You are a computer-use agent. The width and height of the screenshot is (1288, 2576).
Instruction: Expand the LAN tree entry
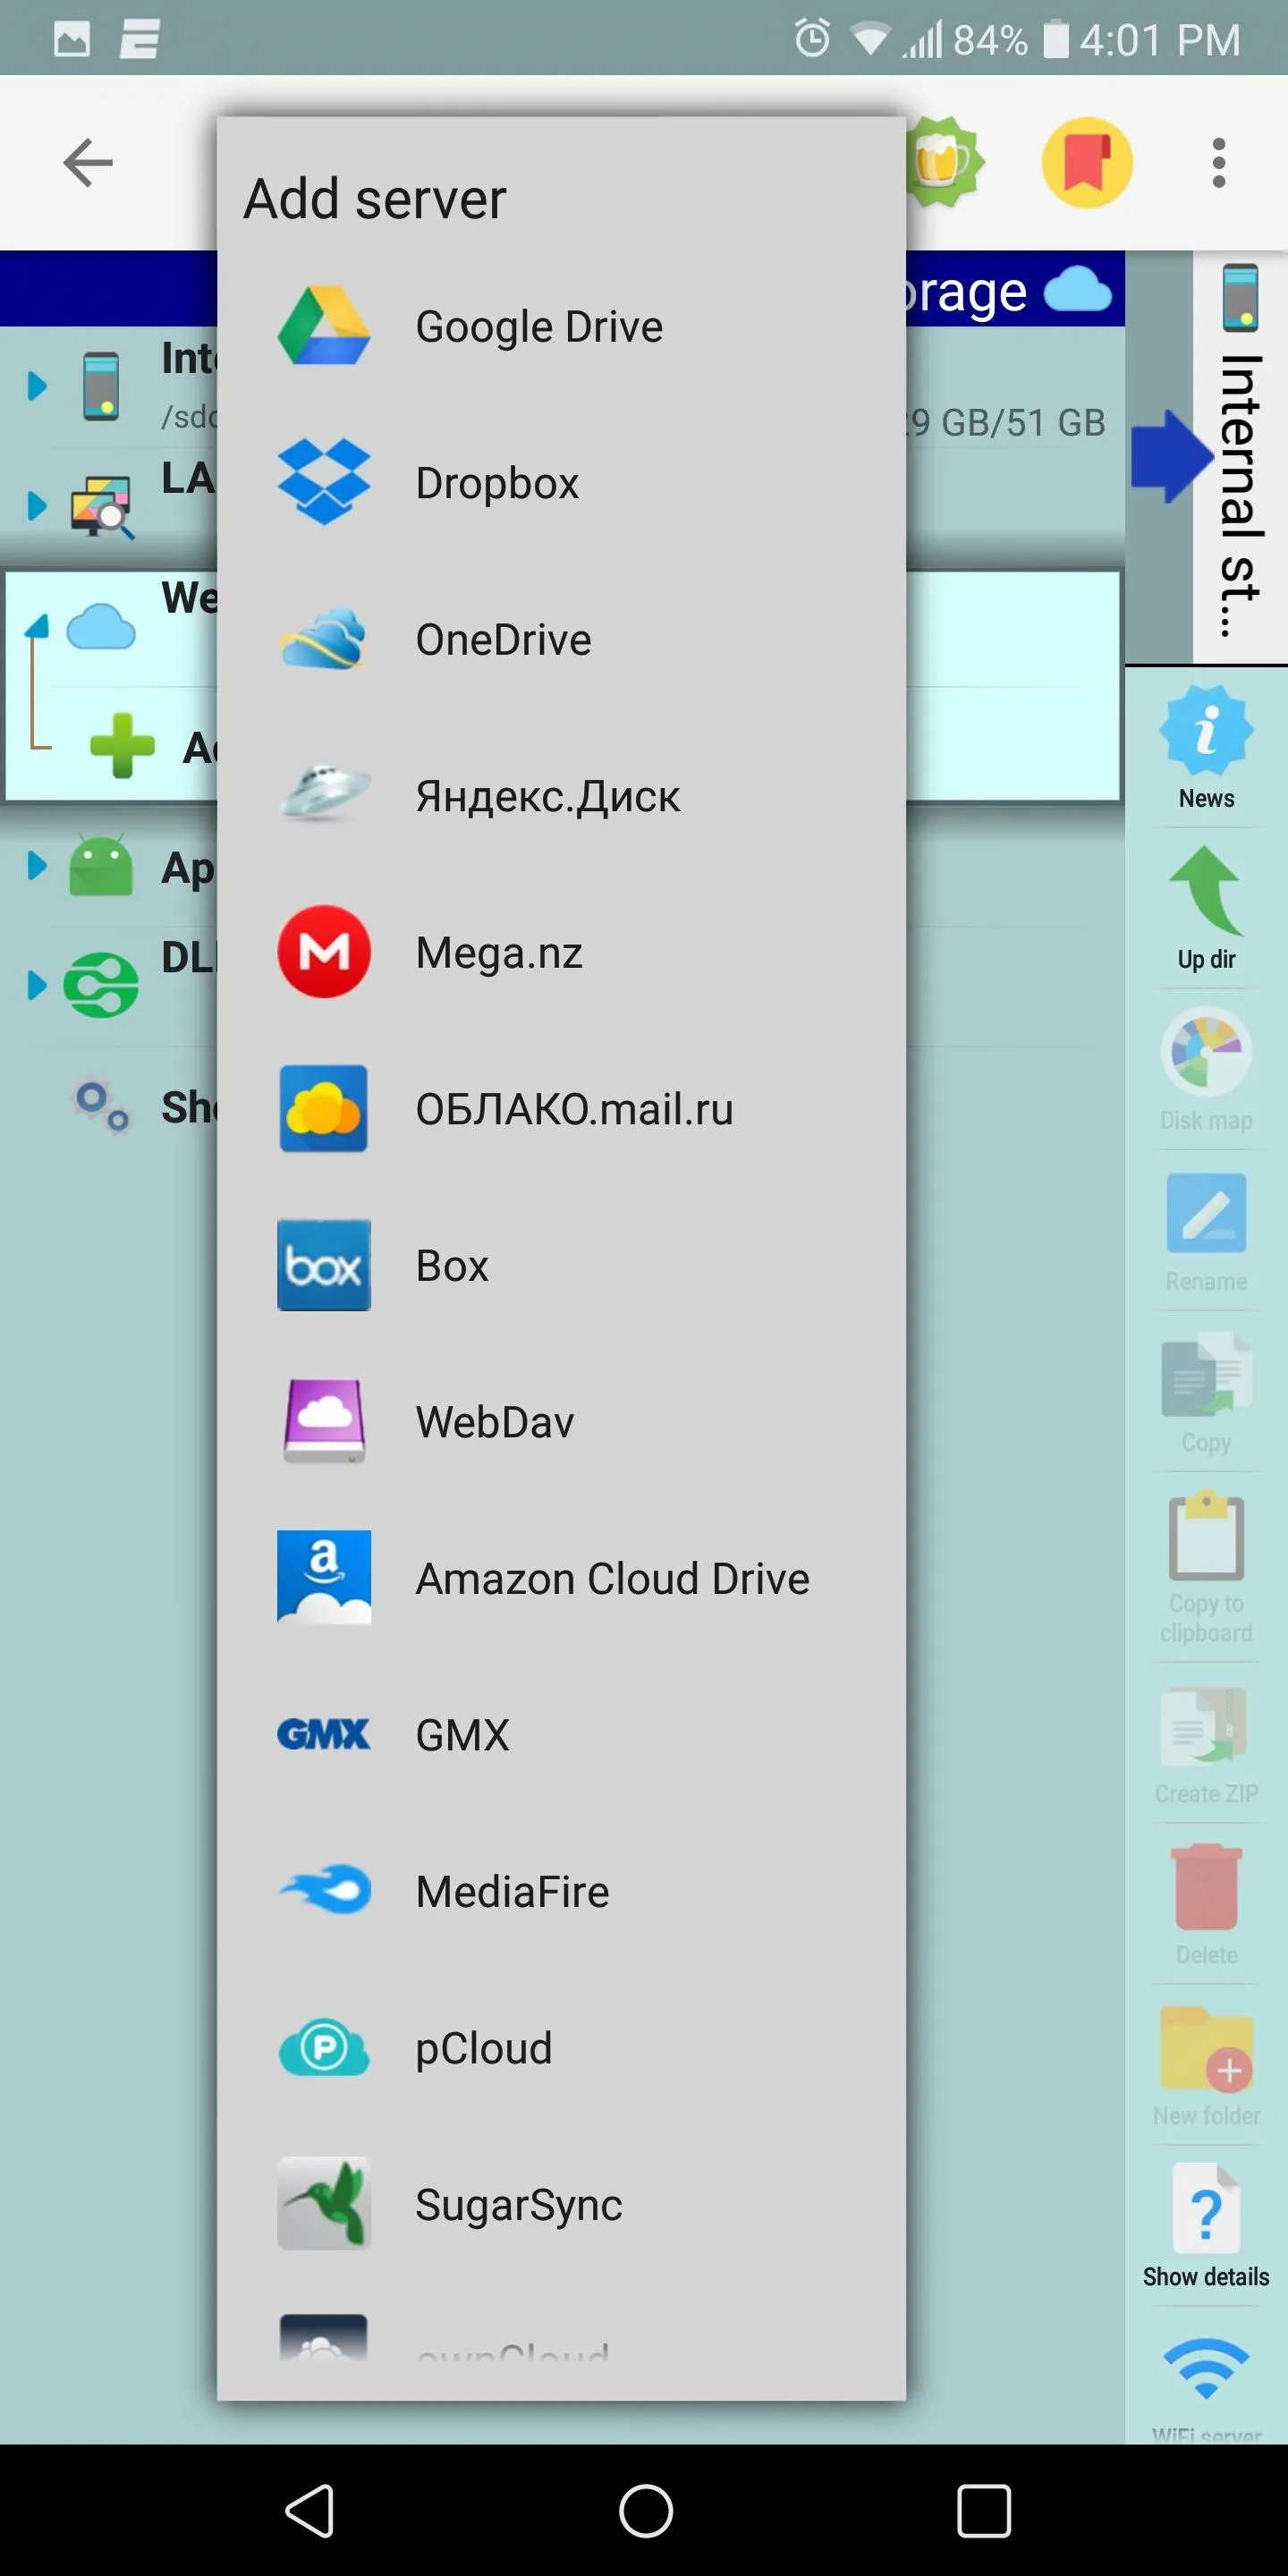tap(37, 505)
